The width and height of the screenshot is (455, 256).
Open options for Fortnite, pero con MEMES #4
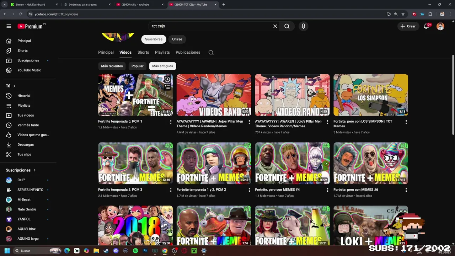pos(327,190)
